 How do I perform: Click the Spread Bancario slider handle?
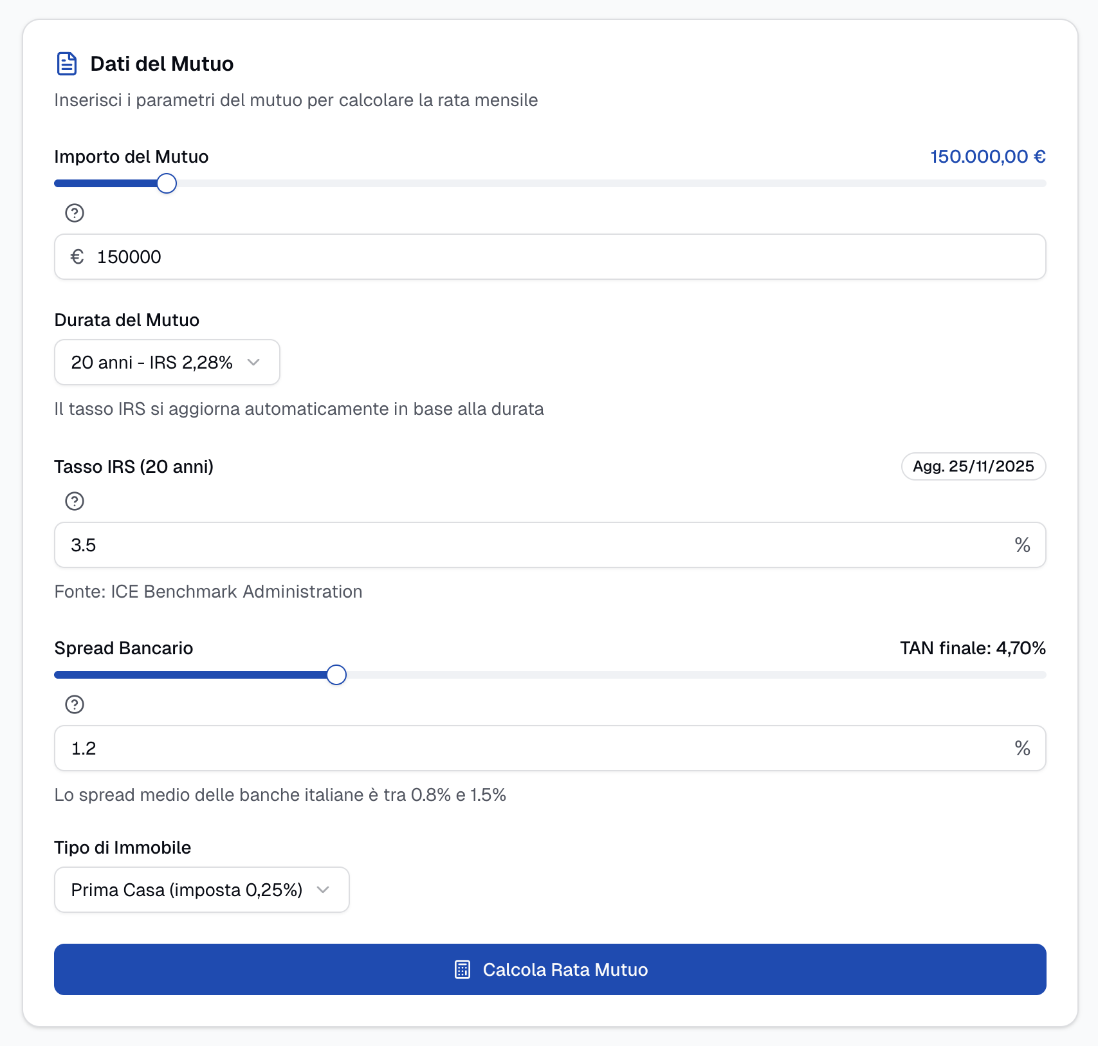[x=336, y=675]
